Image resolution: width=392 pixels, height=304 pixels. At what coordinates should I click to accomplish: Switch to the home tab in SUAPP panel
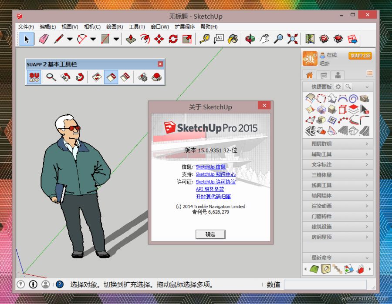tap(310, 75)
